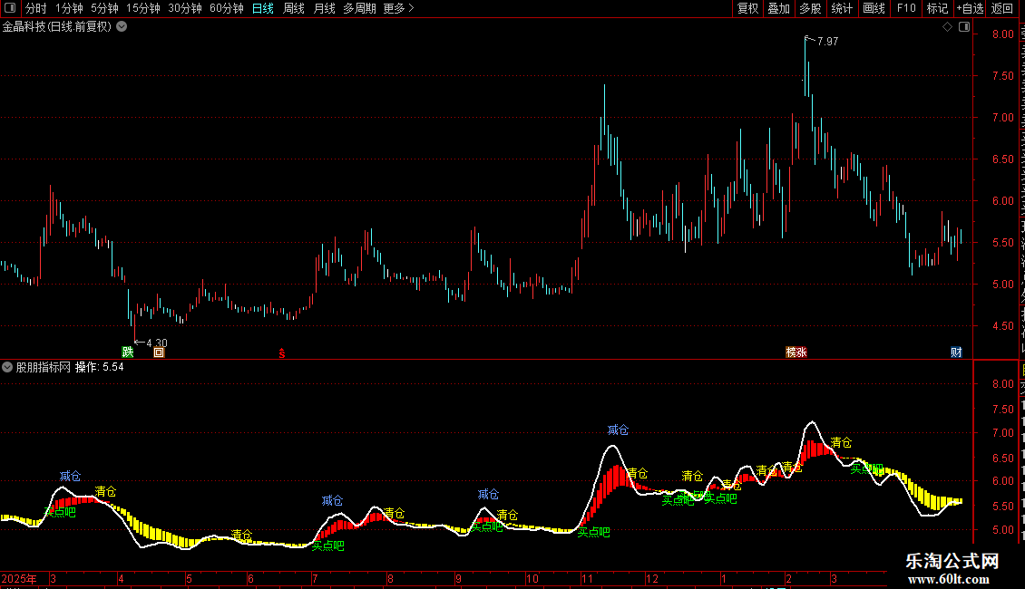Toggle the right side panel icon

tap(964, 27)
